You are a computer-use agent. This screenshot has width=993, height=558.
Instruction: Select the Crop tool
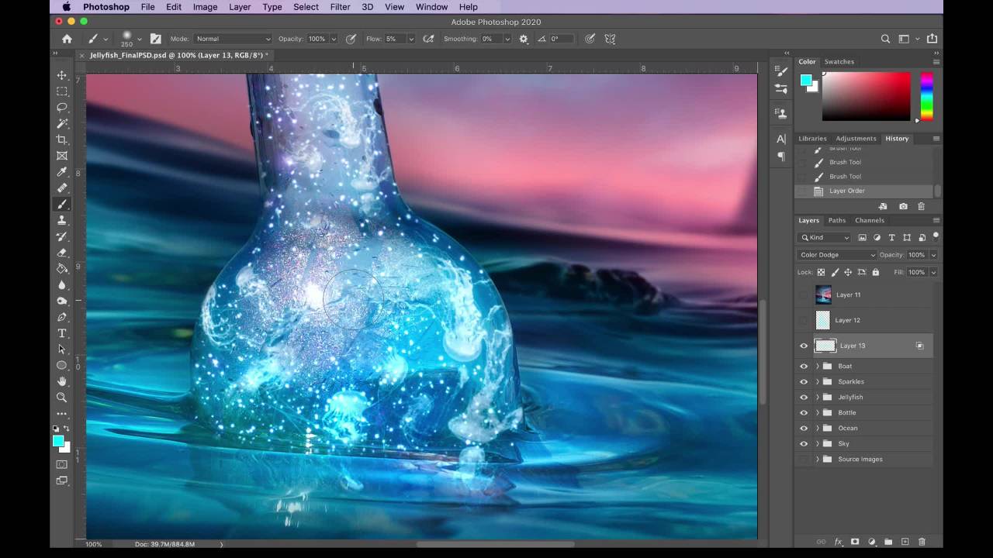tap(62, 139)
